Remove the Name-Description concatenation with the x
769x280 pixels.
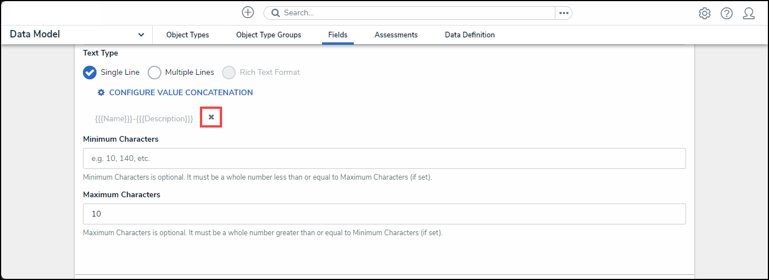(x=211, y=117)
